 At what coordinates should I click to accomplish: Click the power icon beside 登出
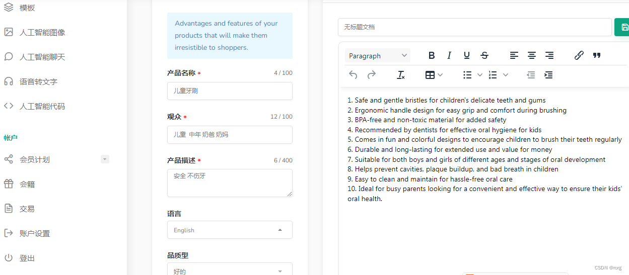pyautogui.click(x=9, y=258)
